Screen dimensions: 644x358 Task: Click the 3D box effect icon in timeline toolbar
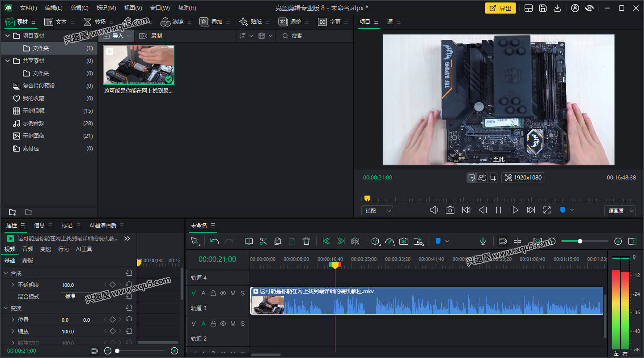point(376,241)
